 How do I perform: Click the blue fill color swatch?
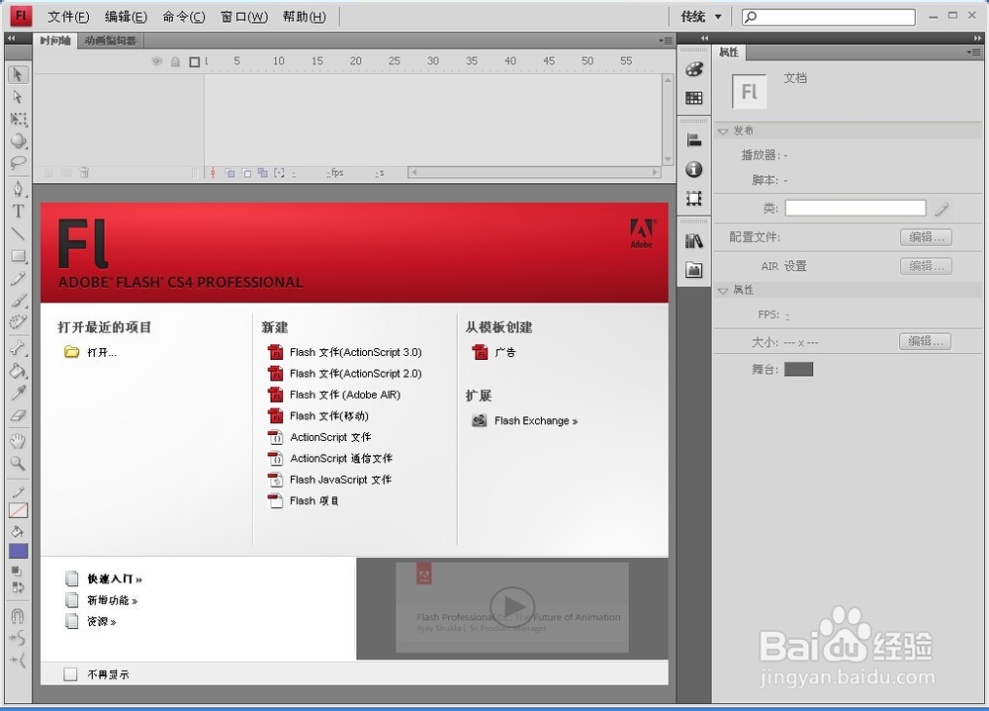coord(18,552)
